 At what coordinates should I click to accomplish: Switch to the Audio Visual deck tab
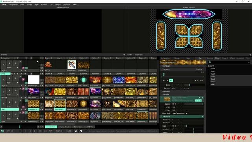click(65, 127)
